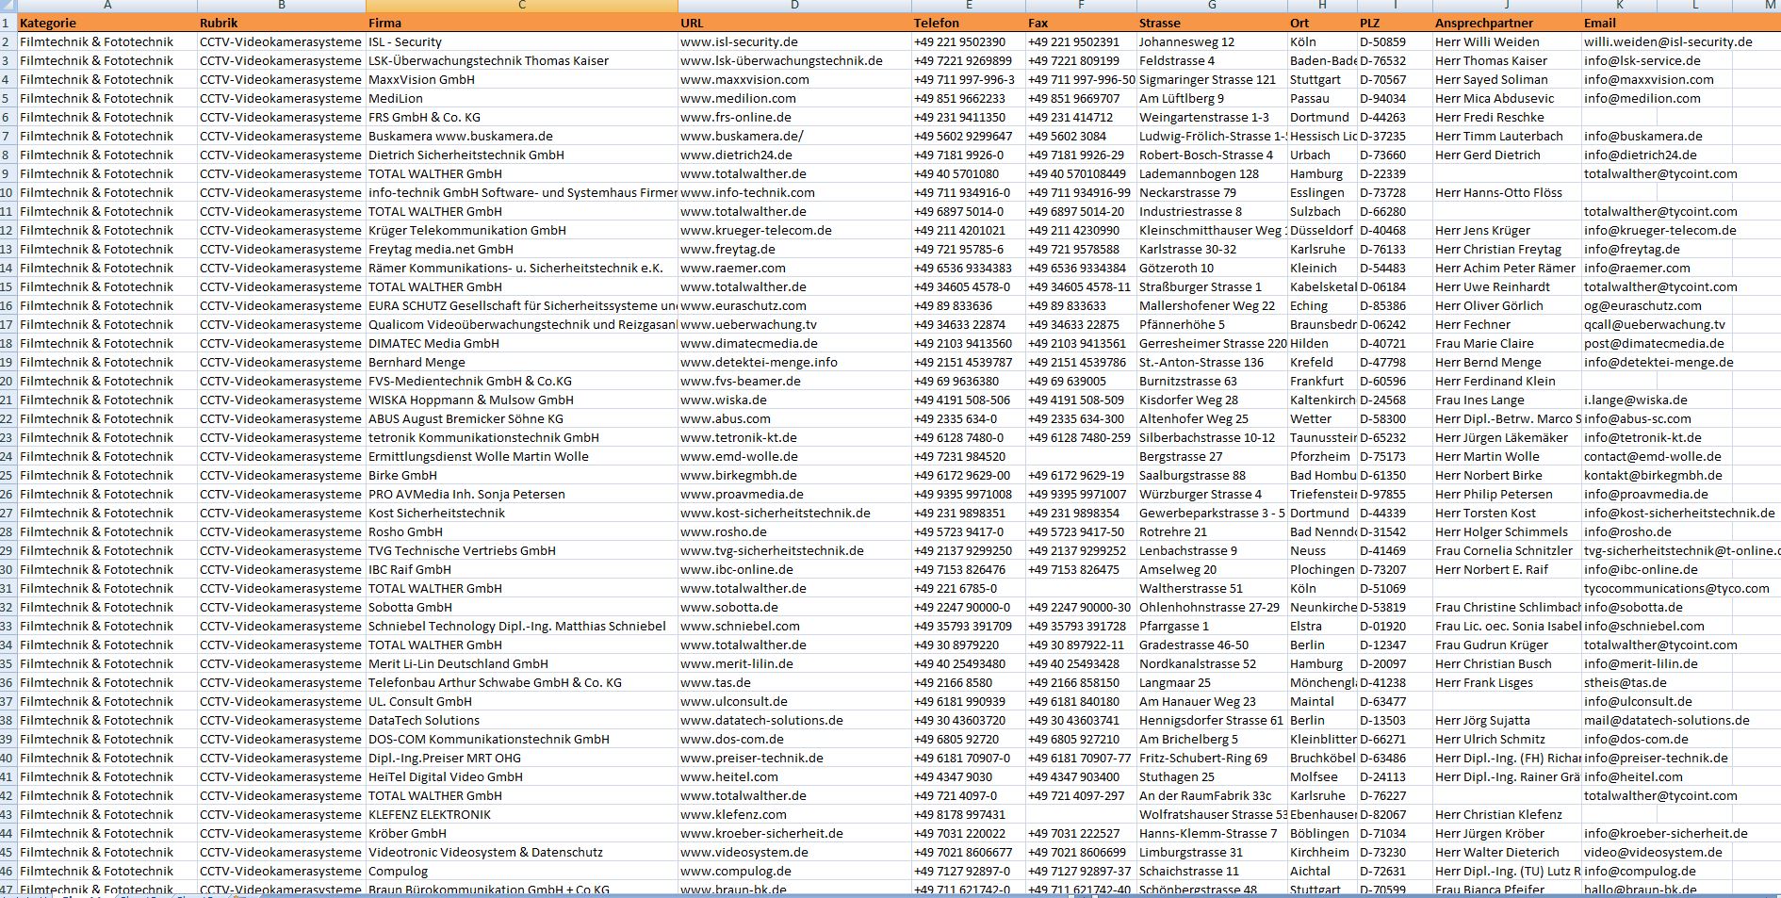
Task: Select column A by clicking its header letter
Action: (x=107, y=8)
